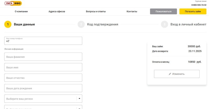
Task: Click the Погасить займ button
Action: [x=193, y=11]
